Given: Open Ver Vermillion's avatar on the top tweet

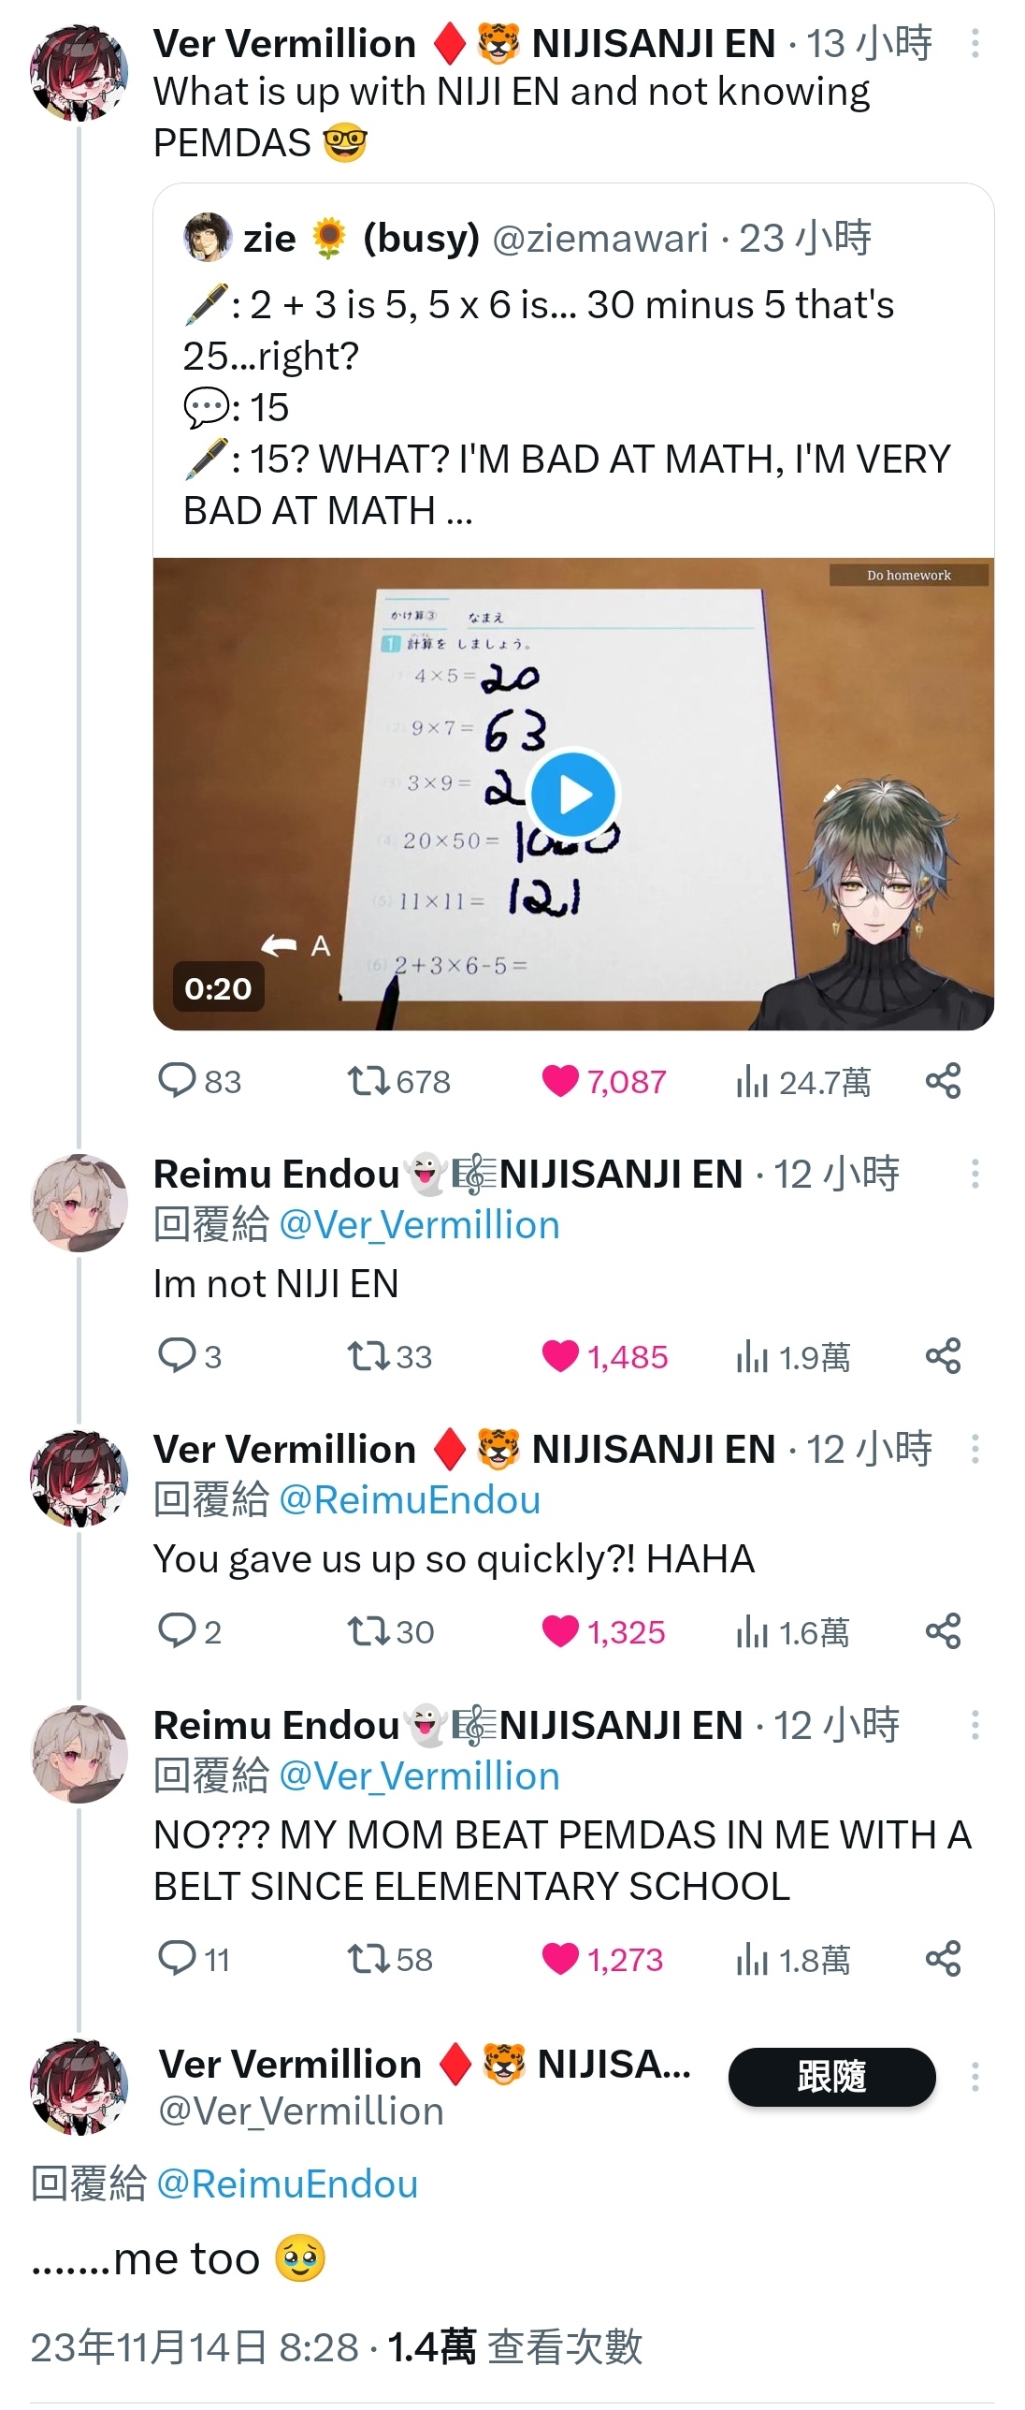Looking at the screenshot, I should pyautogui.click(x=79, y=73).
